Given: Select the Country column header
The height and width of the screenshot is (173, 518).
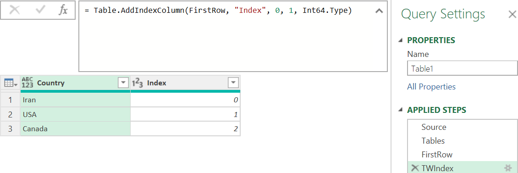Looking at the screenshot, I should [x=75, y=83].
